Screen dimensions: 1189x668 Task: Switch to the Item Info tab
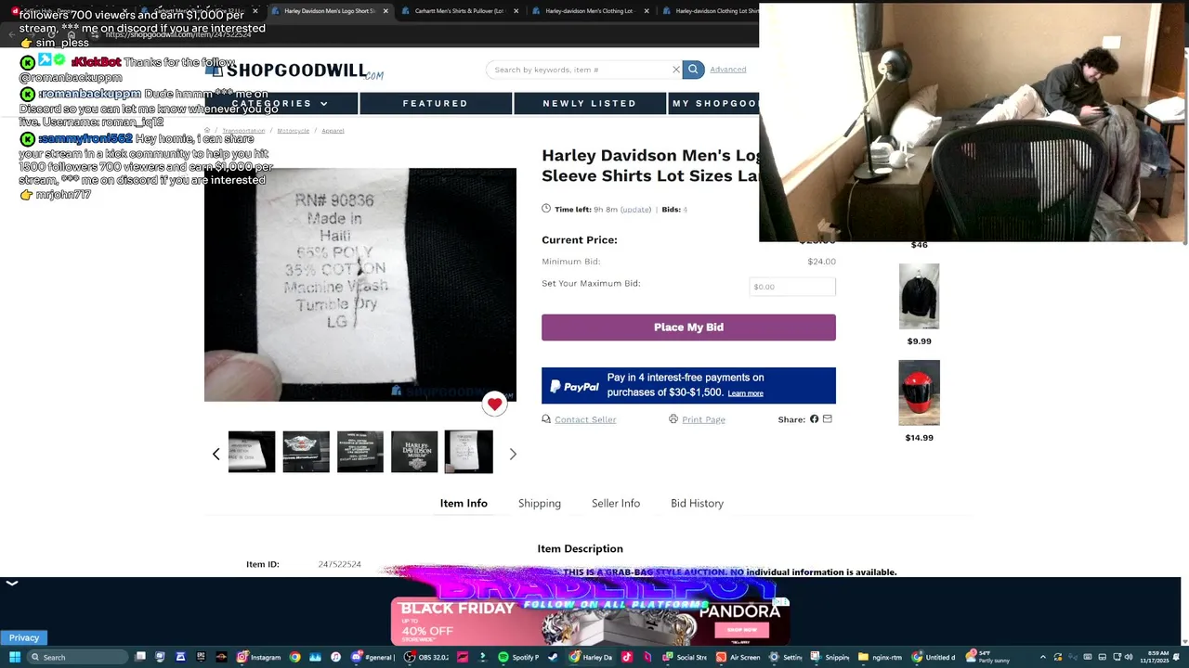(x=464, y=503)
